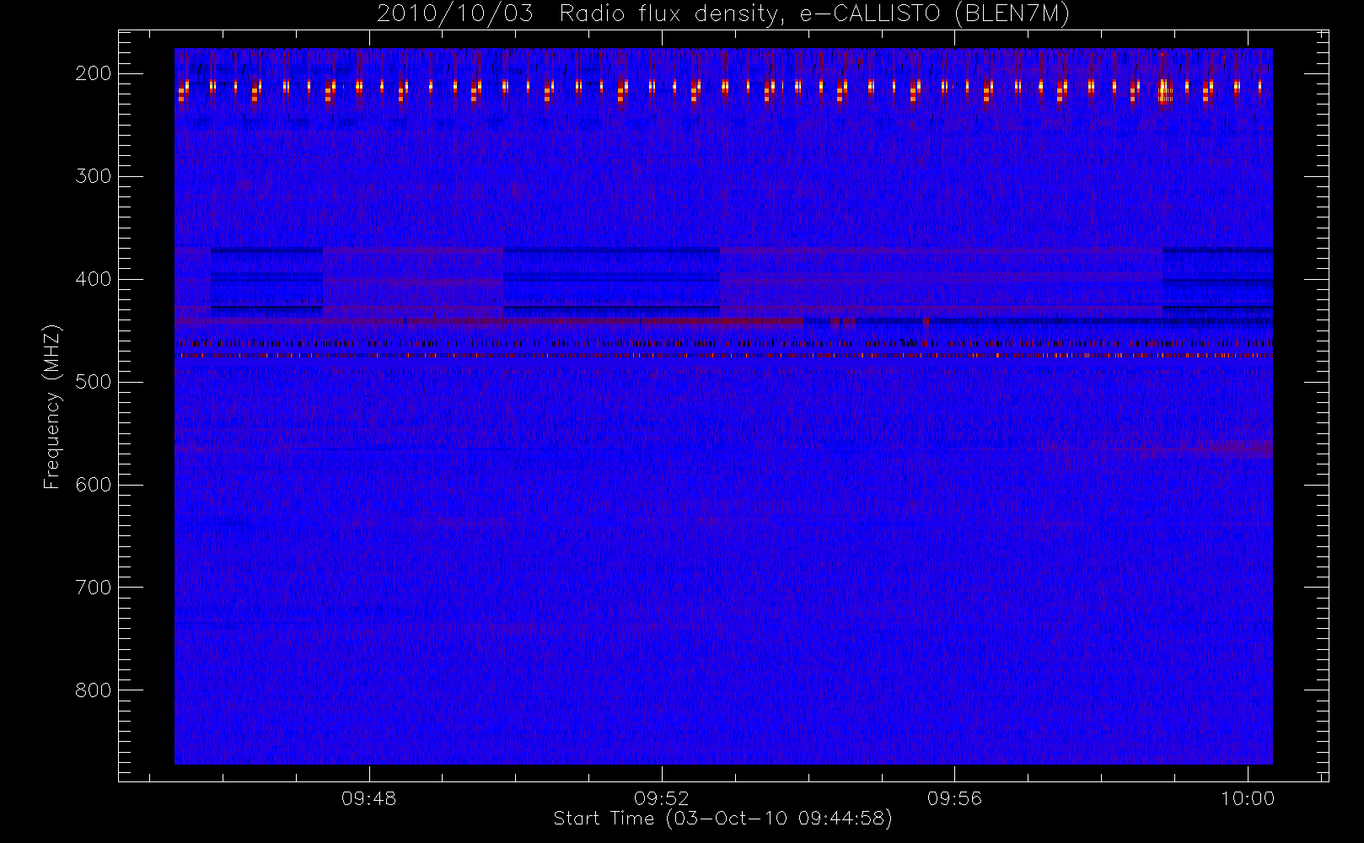Click the 300 frequency tick label
The height and width of the screenshot is (843, 1364).
coord(94,176)
